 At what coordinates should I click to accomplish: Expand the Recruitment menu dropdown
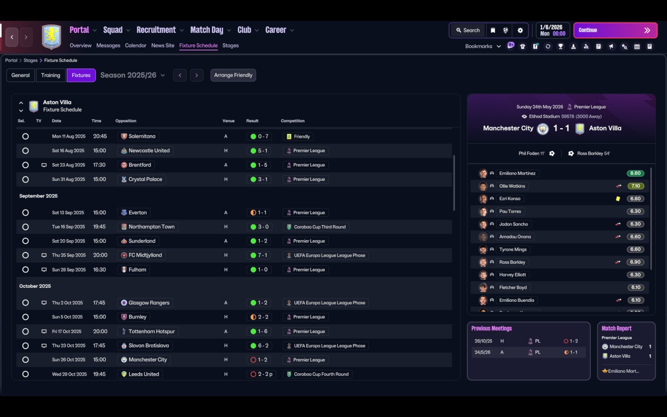pos(181,31)
